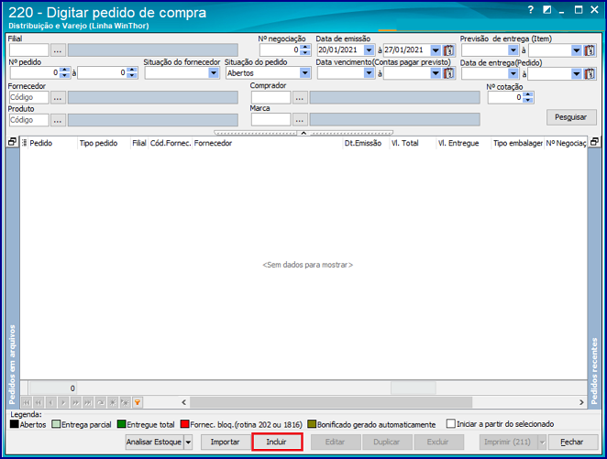Click the refresh icon in grid navigator
The image size is (607, 459).
[x=100, y=402]
